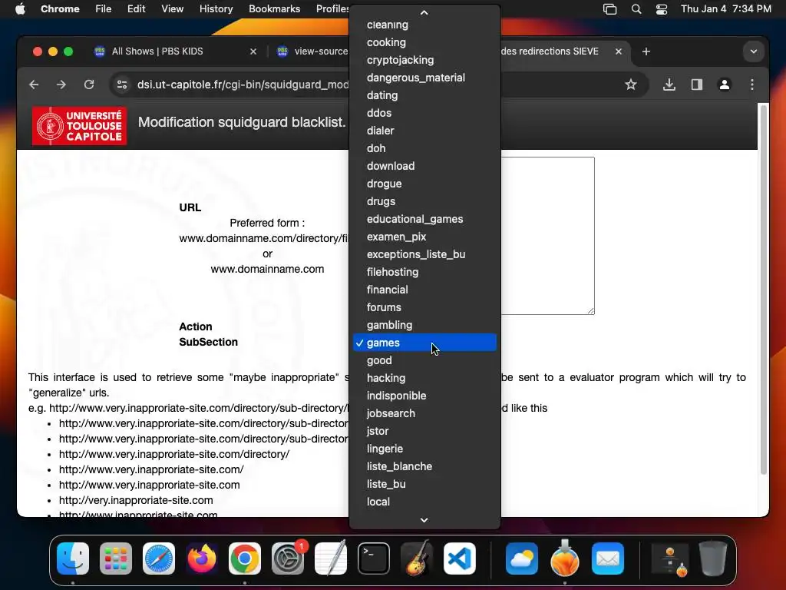Open Google Chrome from the dock

(x=245, y=559)
